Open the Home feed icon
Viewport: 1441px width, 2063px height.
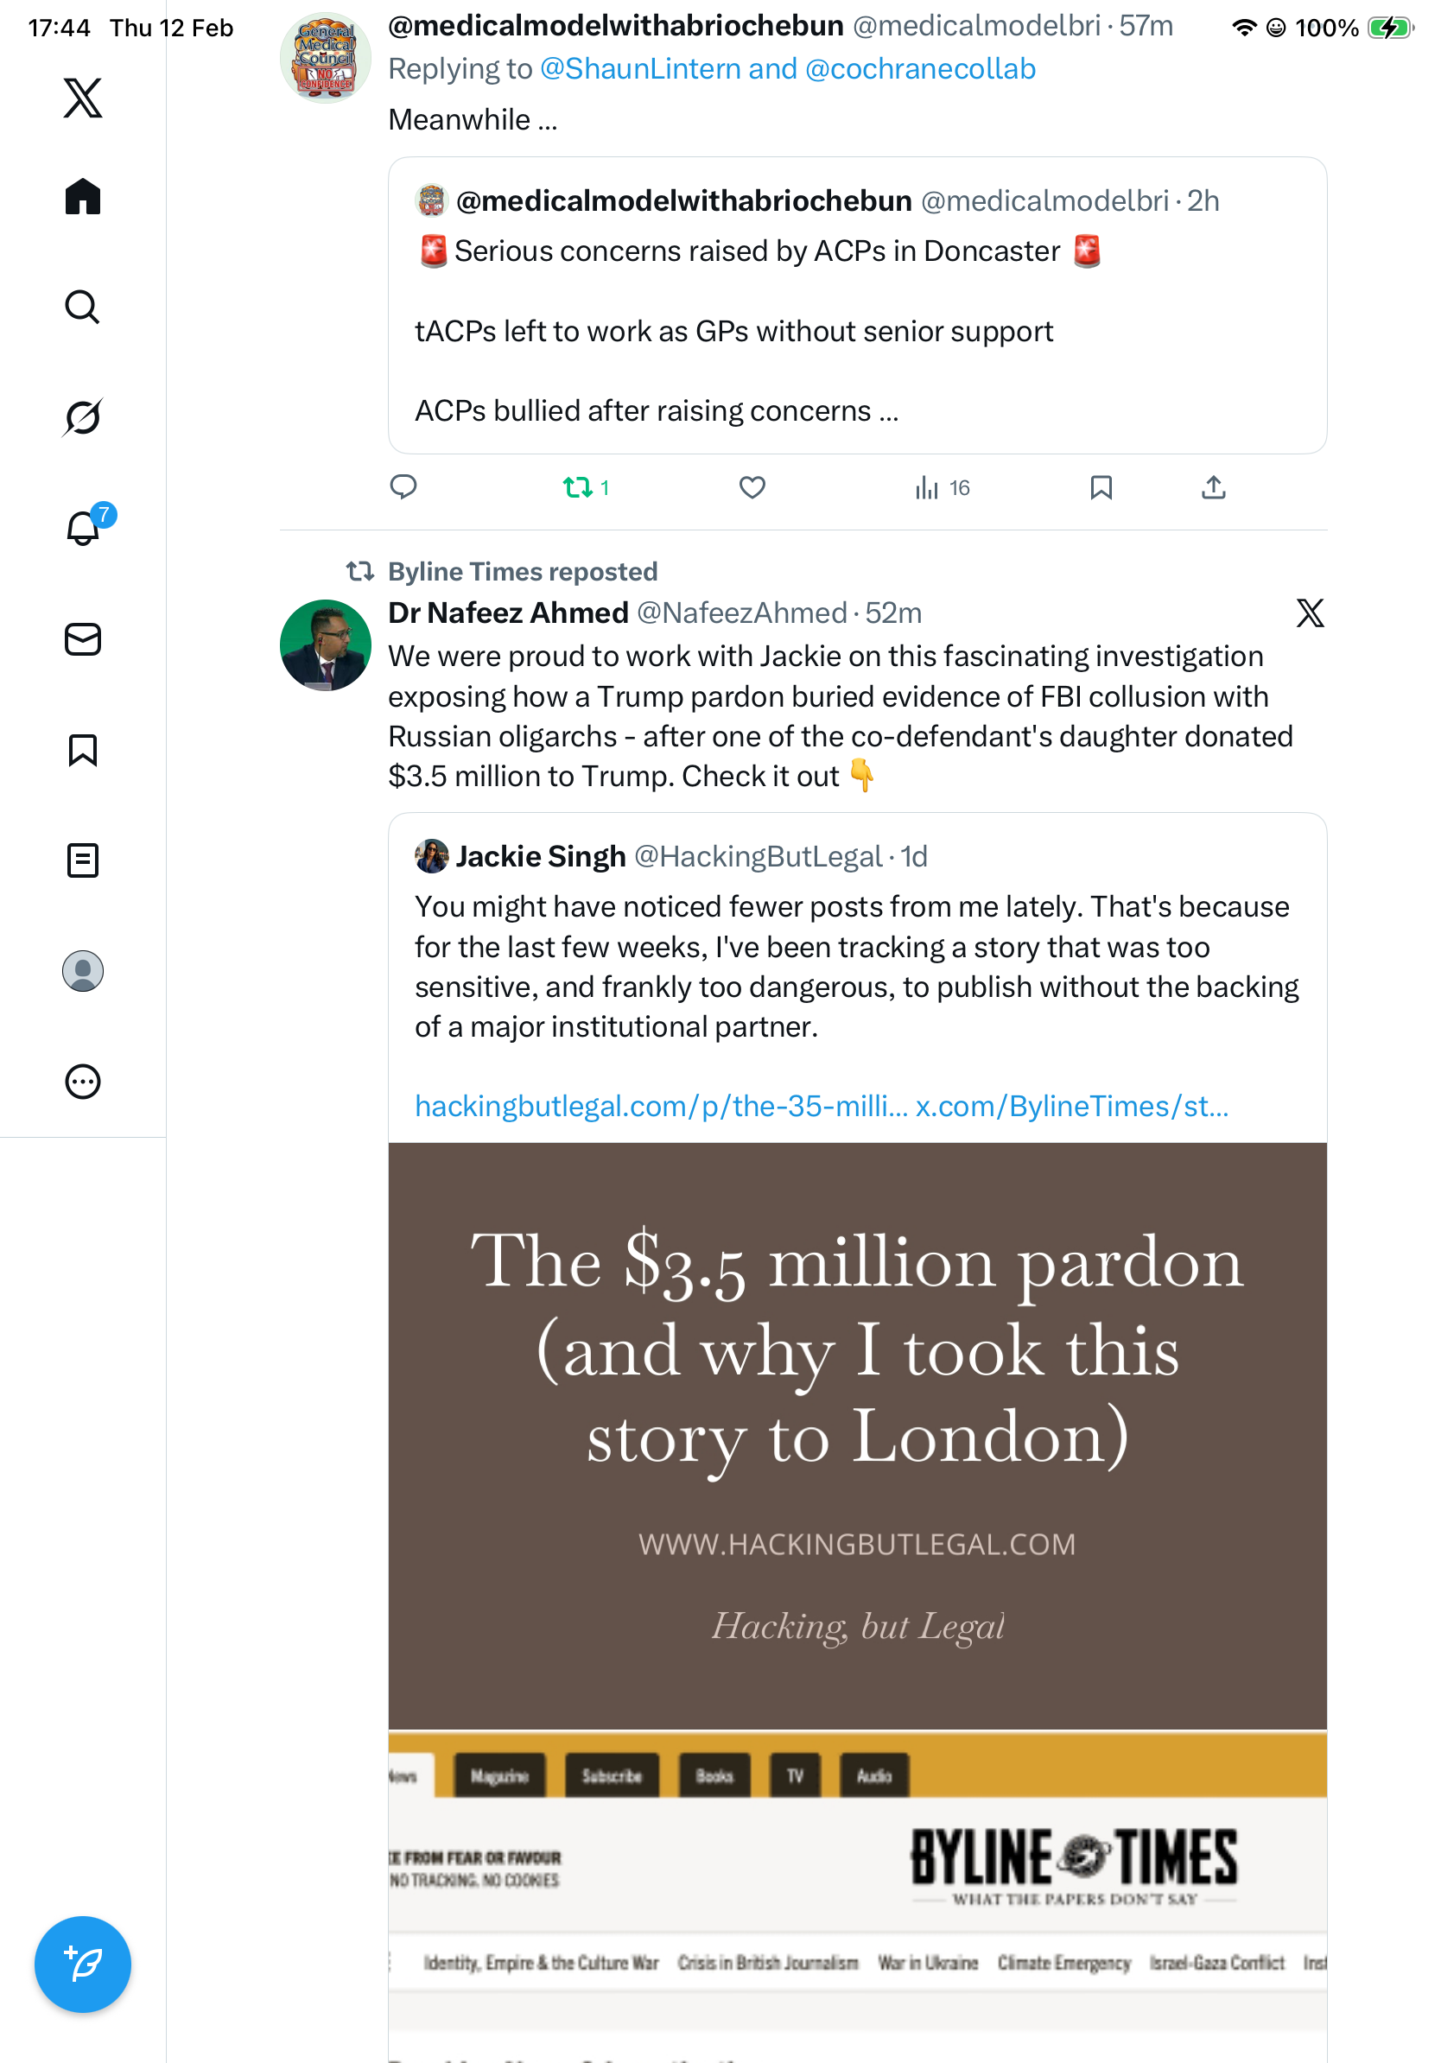tap(83, 197)
